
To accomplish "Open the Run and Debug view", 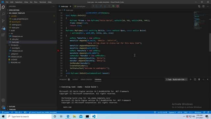I will 3,28.
